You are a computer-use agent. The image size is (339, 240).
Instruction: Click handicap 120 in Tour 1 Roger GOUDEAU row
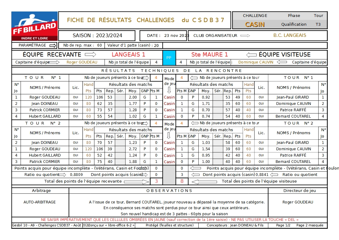(88, 97)
